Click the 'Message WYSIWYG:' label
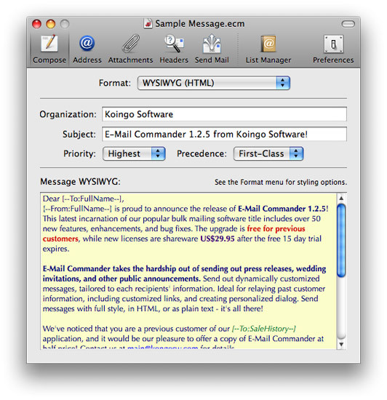Screen dimensions: 387x400 80,182
